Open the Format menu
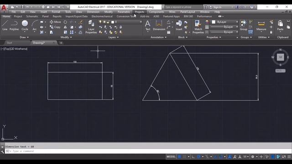Viewport: 292px width, 164px height. 56,12
